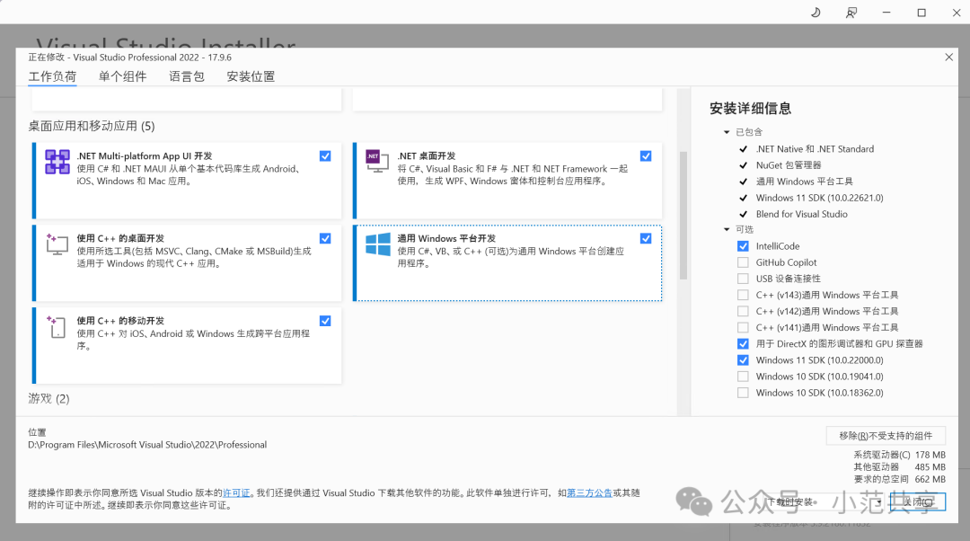Toggle dark theme with the moon icon
Screen dimensions: 970x541
[814, 13]
